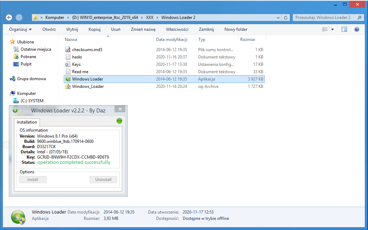Toggle the preview pane icon

344,29
